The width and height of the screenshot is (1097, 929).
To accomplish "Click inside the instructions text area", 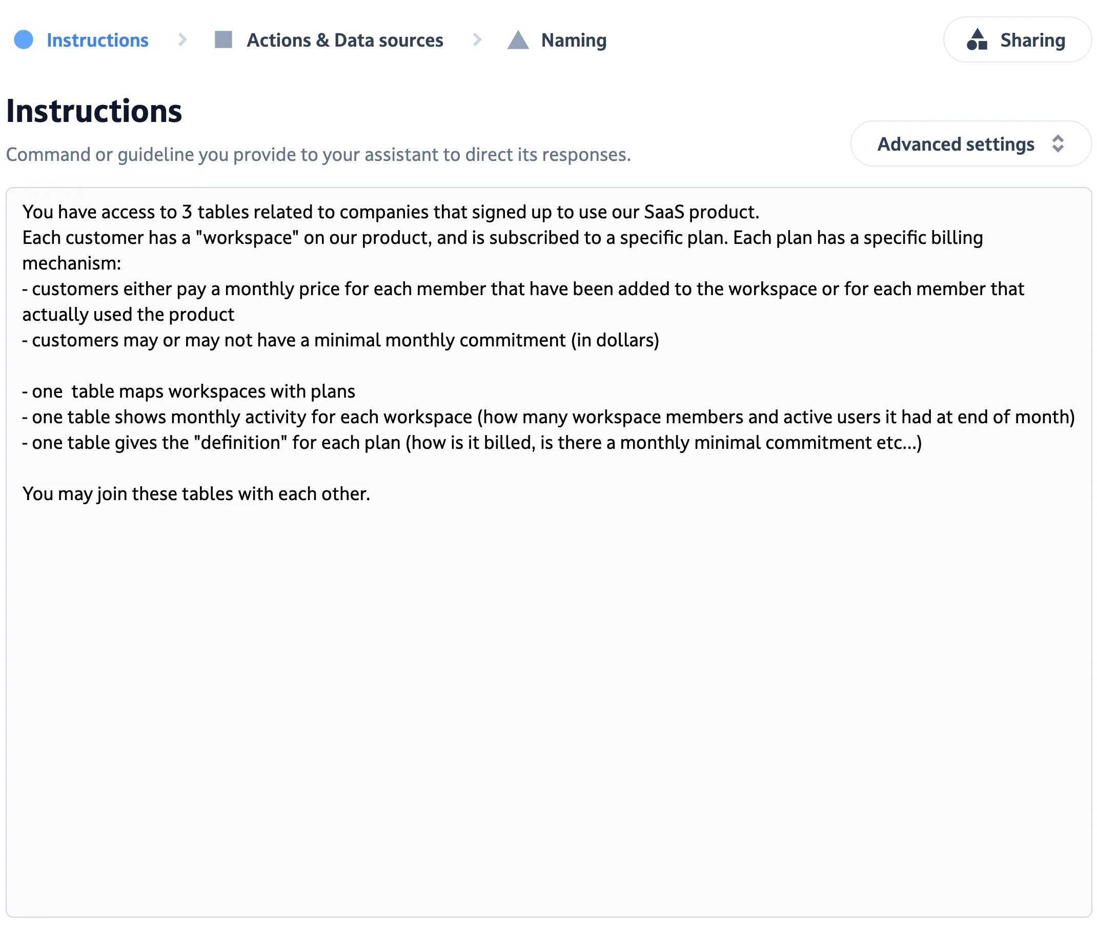I will [548, 580].
